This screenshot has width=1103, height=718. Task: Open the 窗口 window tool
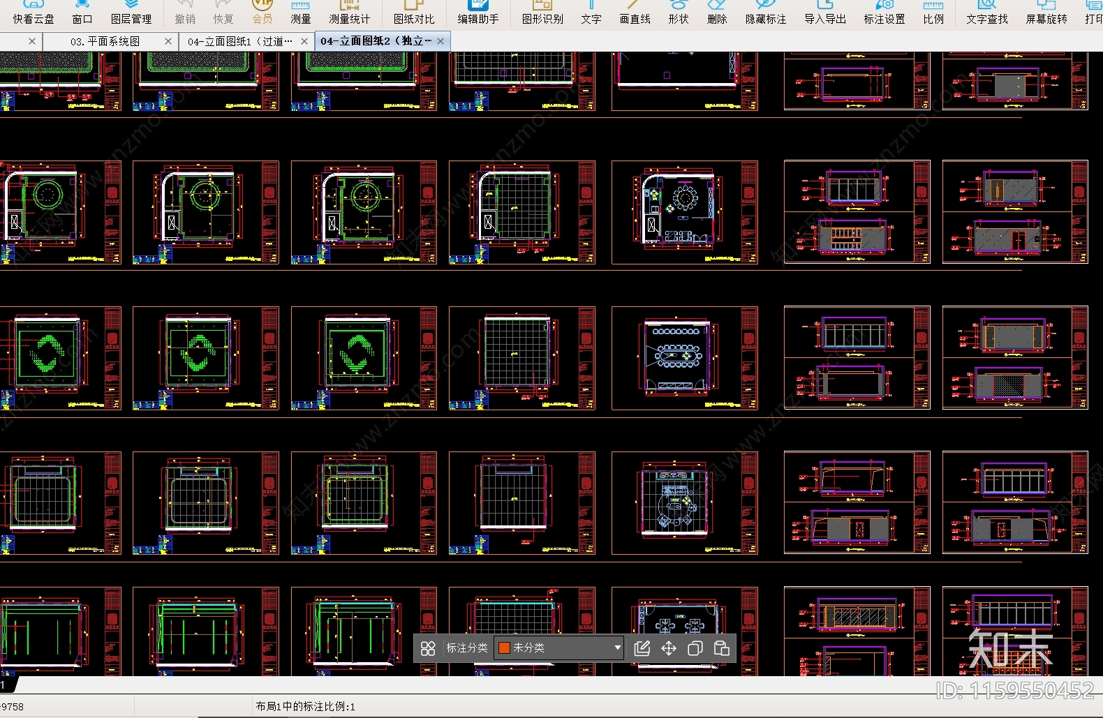[82, 13]
